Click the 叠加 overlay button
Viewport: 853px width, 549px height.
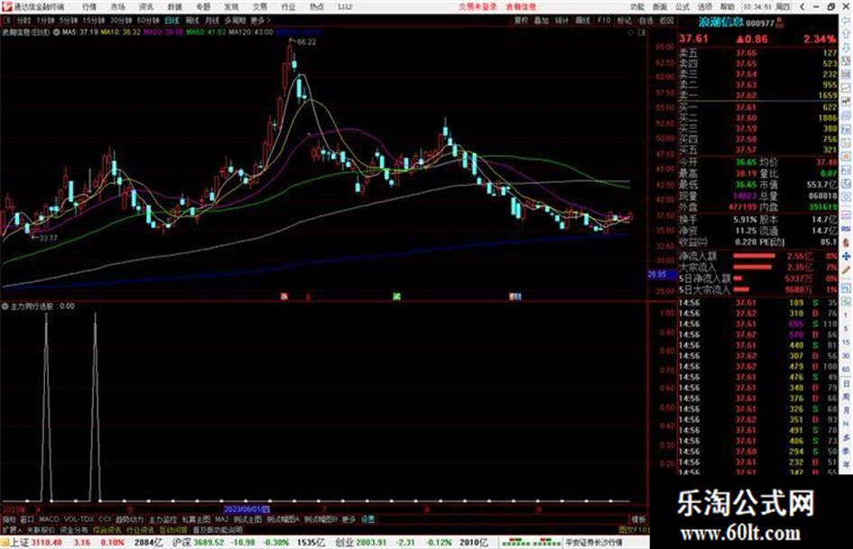[542, 21]
